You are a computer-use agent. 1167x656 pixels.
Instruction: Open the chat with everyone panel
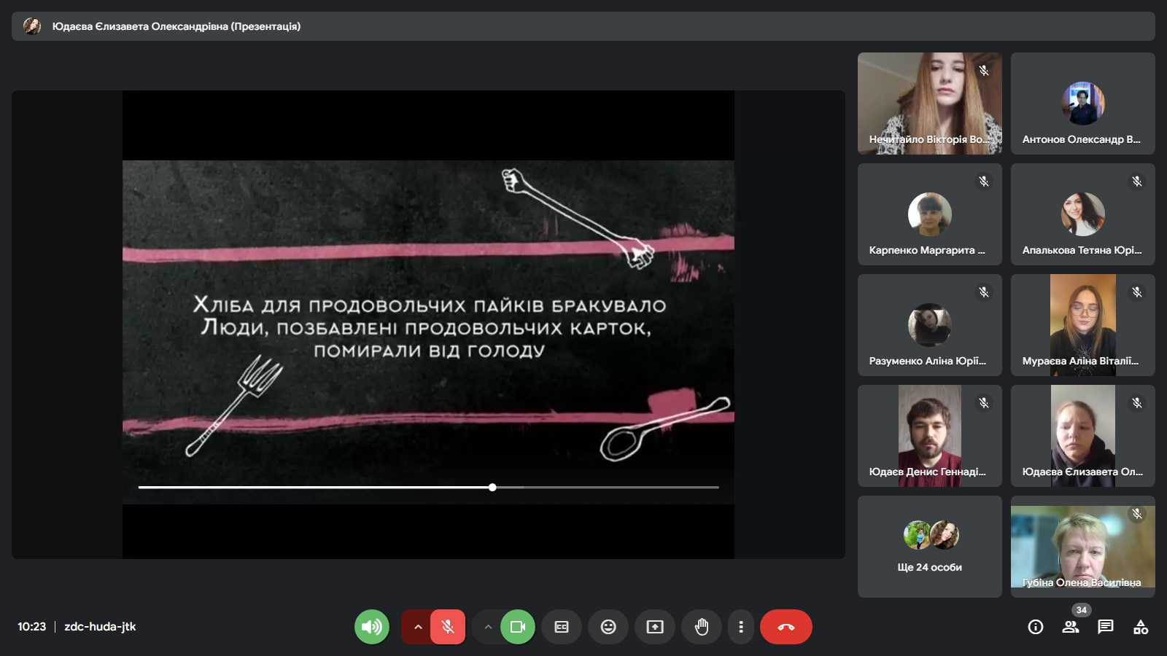(1106, 627)
